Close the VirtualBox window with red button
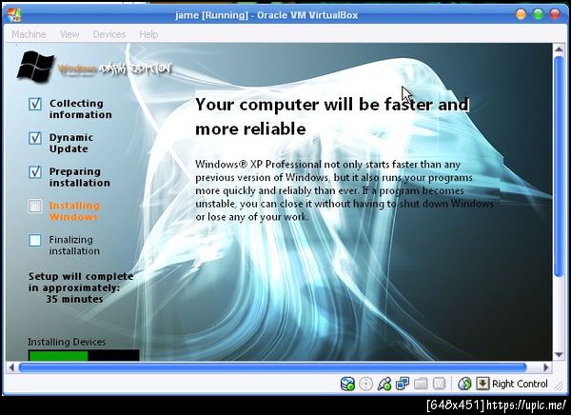571x415 pixels. (556, 14)
